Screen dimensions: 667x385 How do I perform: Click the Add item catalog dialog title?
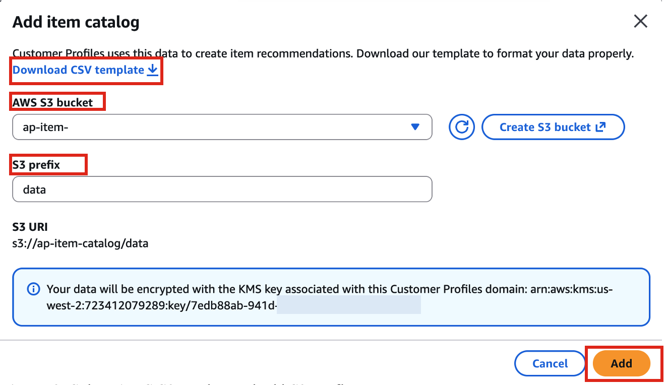76,22
